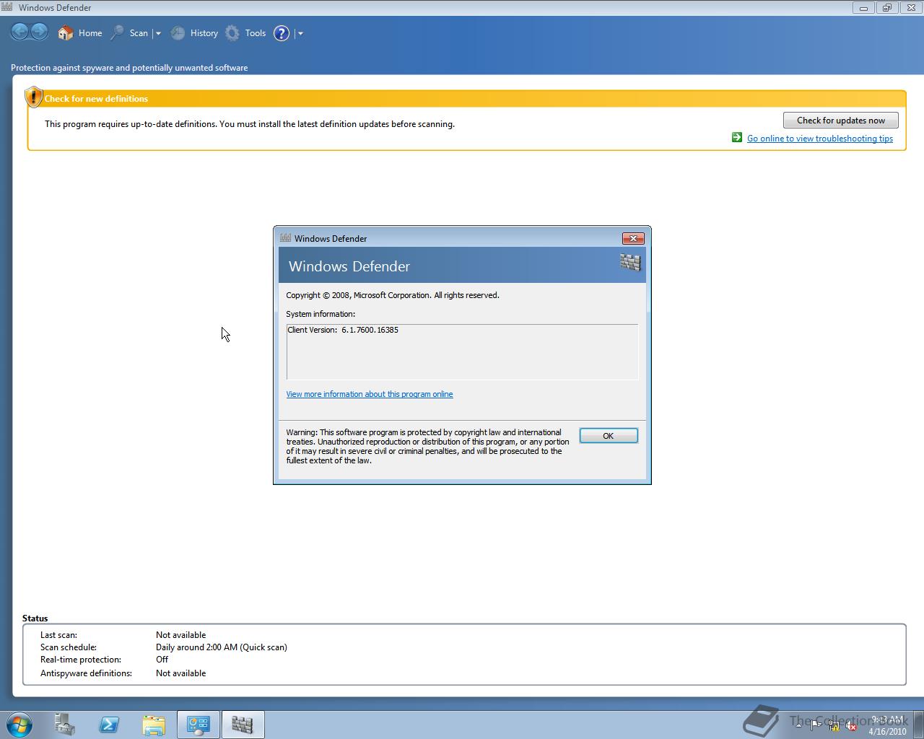This screenshot has width=924, height=739.
Task: Go forward using the Forward arrow button
Action: (x=40, y=32)
